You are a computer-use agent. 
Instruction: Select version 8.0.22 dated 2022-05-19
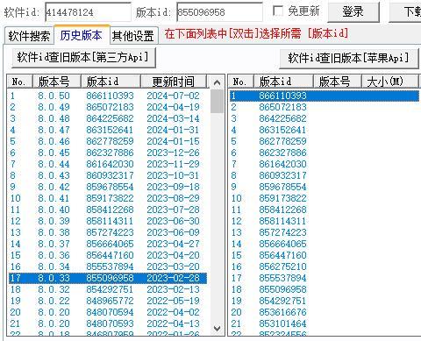108,301
